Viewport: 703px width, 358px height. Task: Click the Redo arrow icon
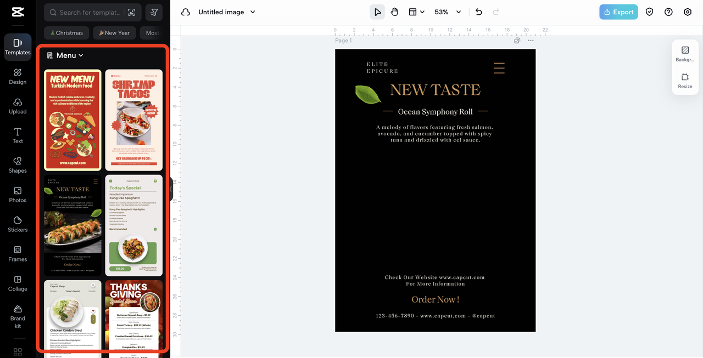(496, 12)
